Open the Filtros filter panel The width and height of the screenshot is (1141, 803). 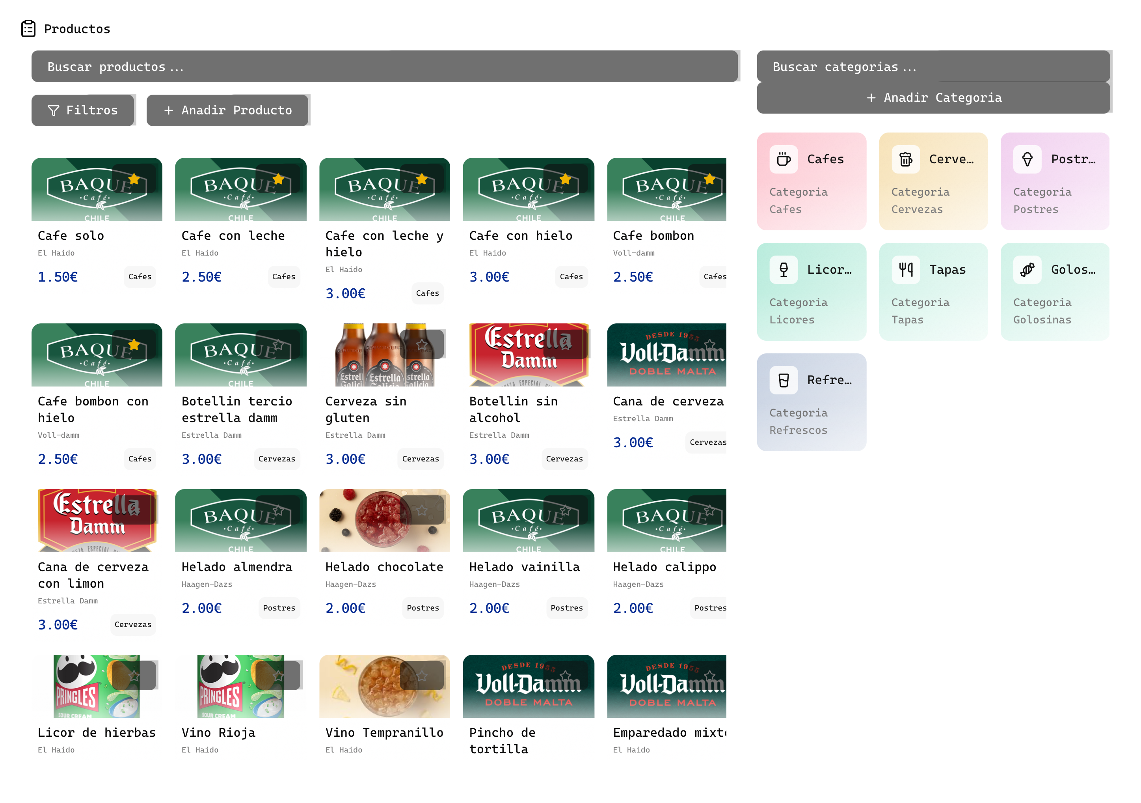point(83,110)
